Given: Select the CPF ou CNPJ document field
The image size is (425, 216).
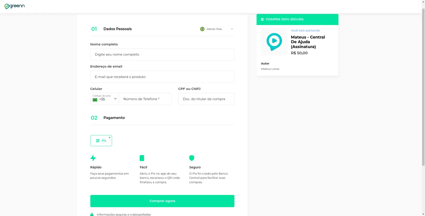Looking at the screenshot, I should pyautogui.click(x=206, y=99).
